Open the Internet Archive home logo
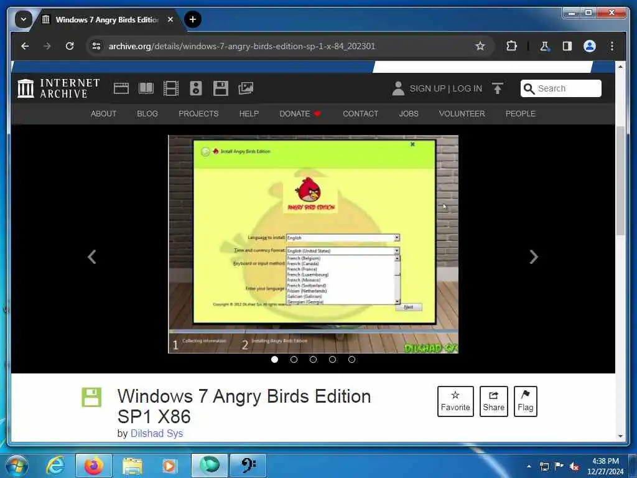Image resolution: width=637 pixels, height=478 pixels. [58, 88]
